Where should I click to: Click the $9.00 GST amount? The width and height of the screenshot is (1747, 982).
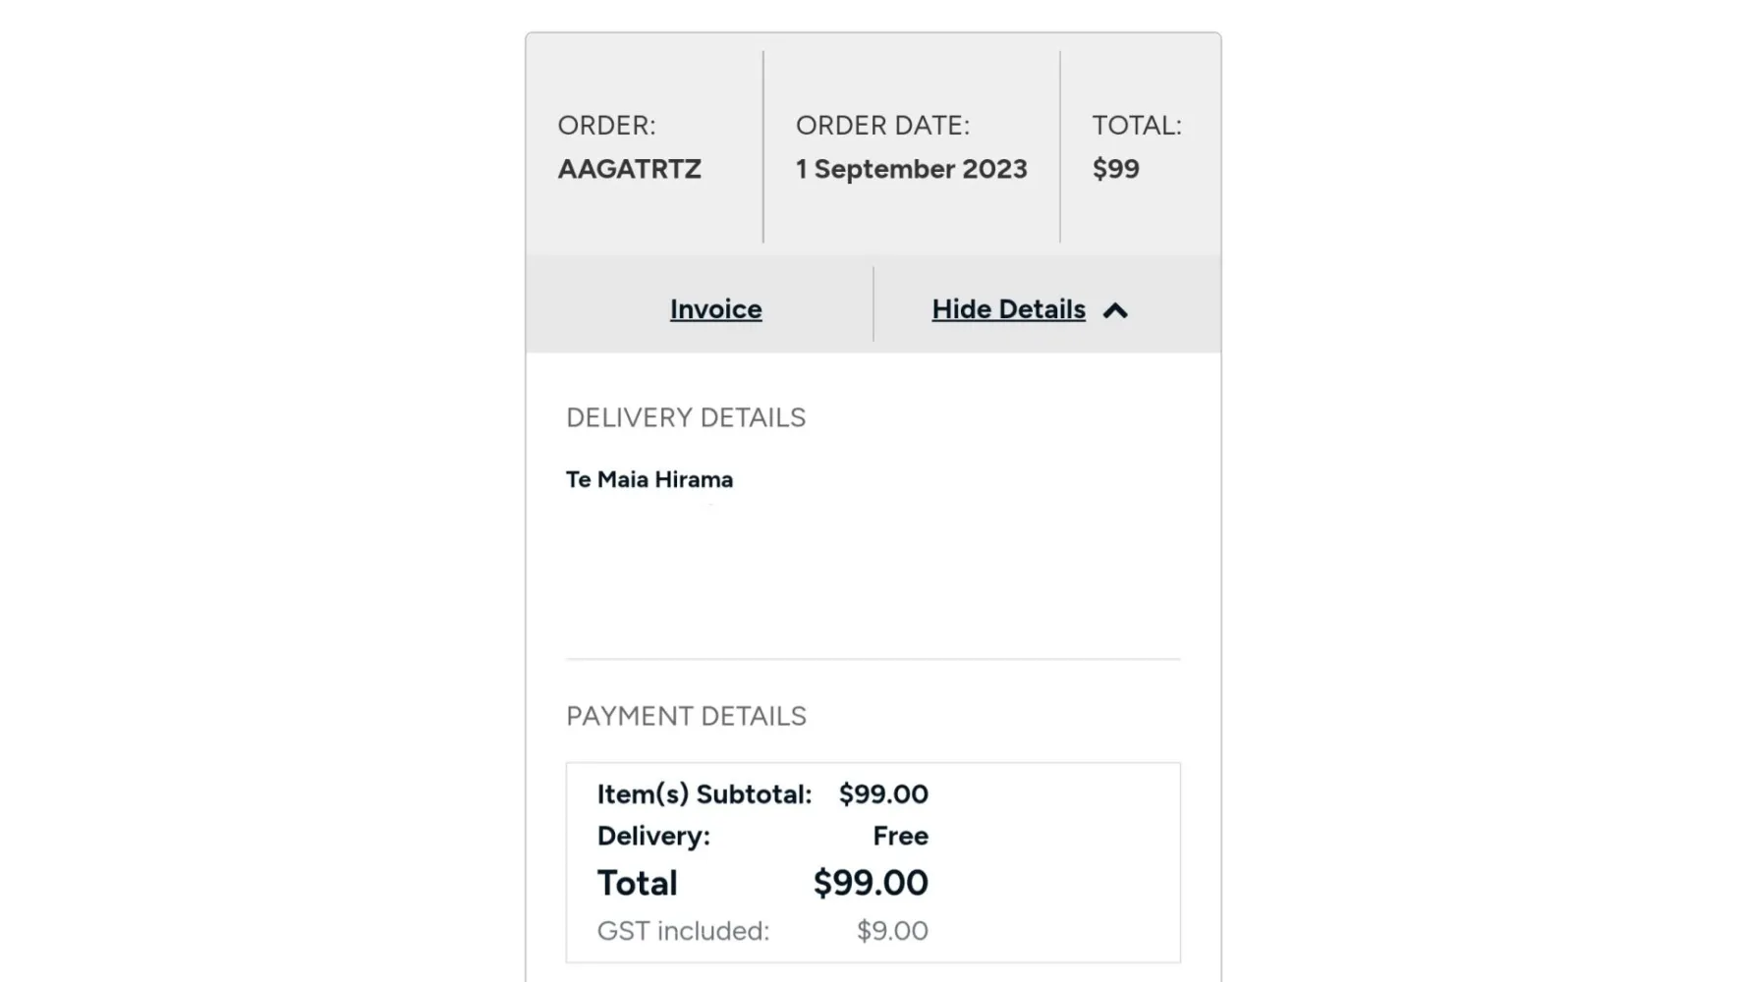892,931
